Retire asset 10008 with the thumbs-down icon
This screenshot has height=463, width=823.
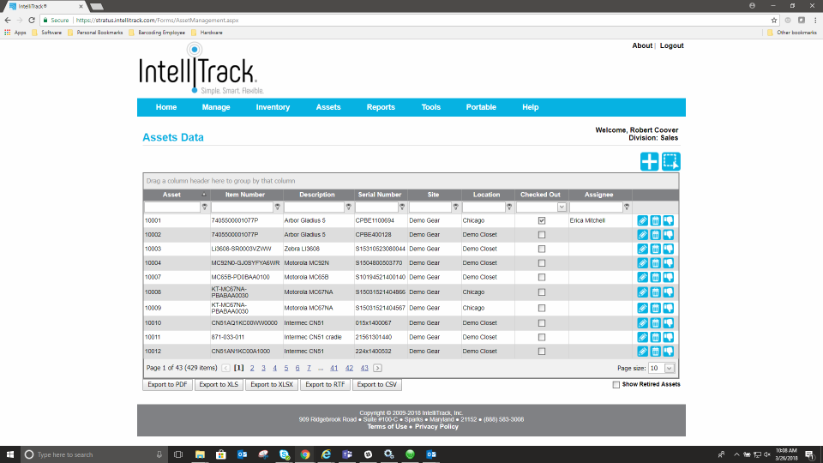tap(668, 292)
